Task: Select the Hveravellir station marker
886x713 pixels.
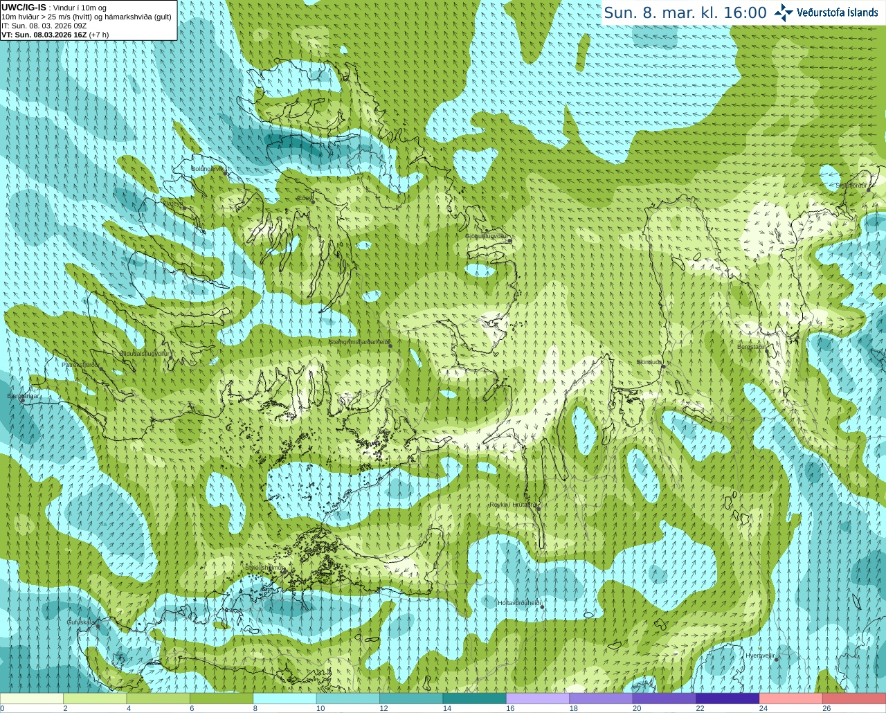Action: point(777,660)
